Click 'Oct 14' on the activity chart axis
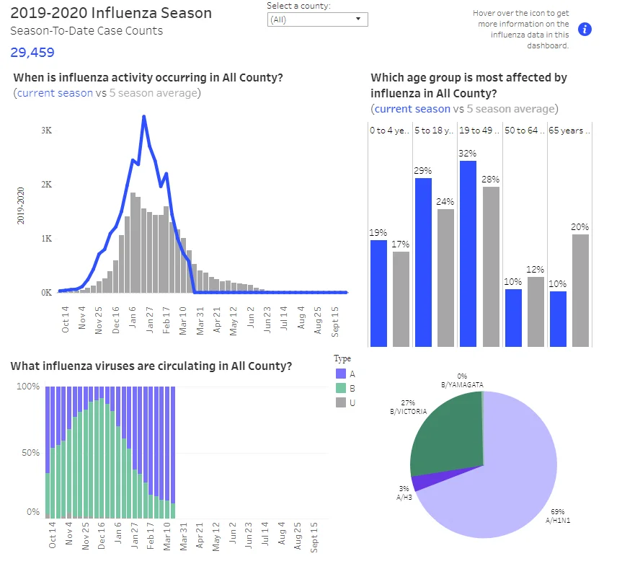Image resolution: width=622 pixels, height=569 pixels. click(65, 319)
